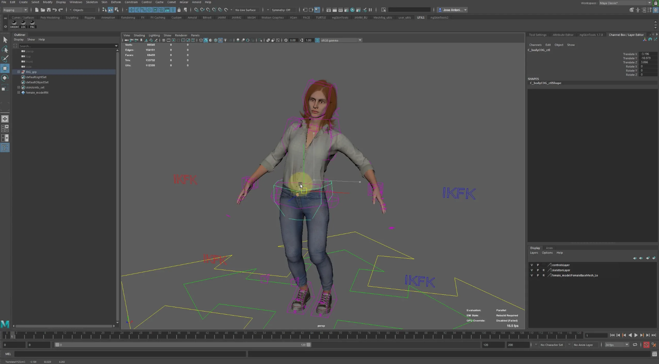Switch to four-view layout icon
This screenshot has width=659, height=364.
(5, 128)
